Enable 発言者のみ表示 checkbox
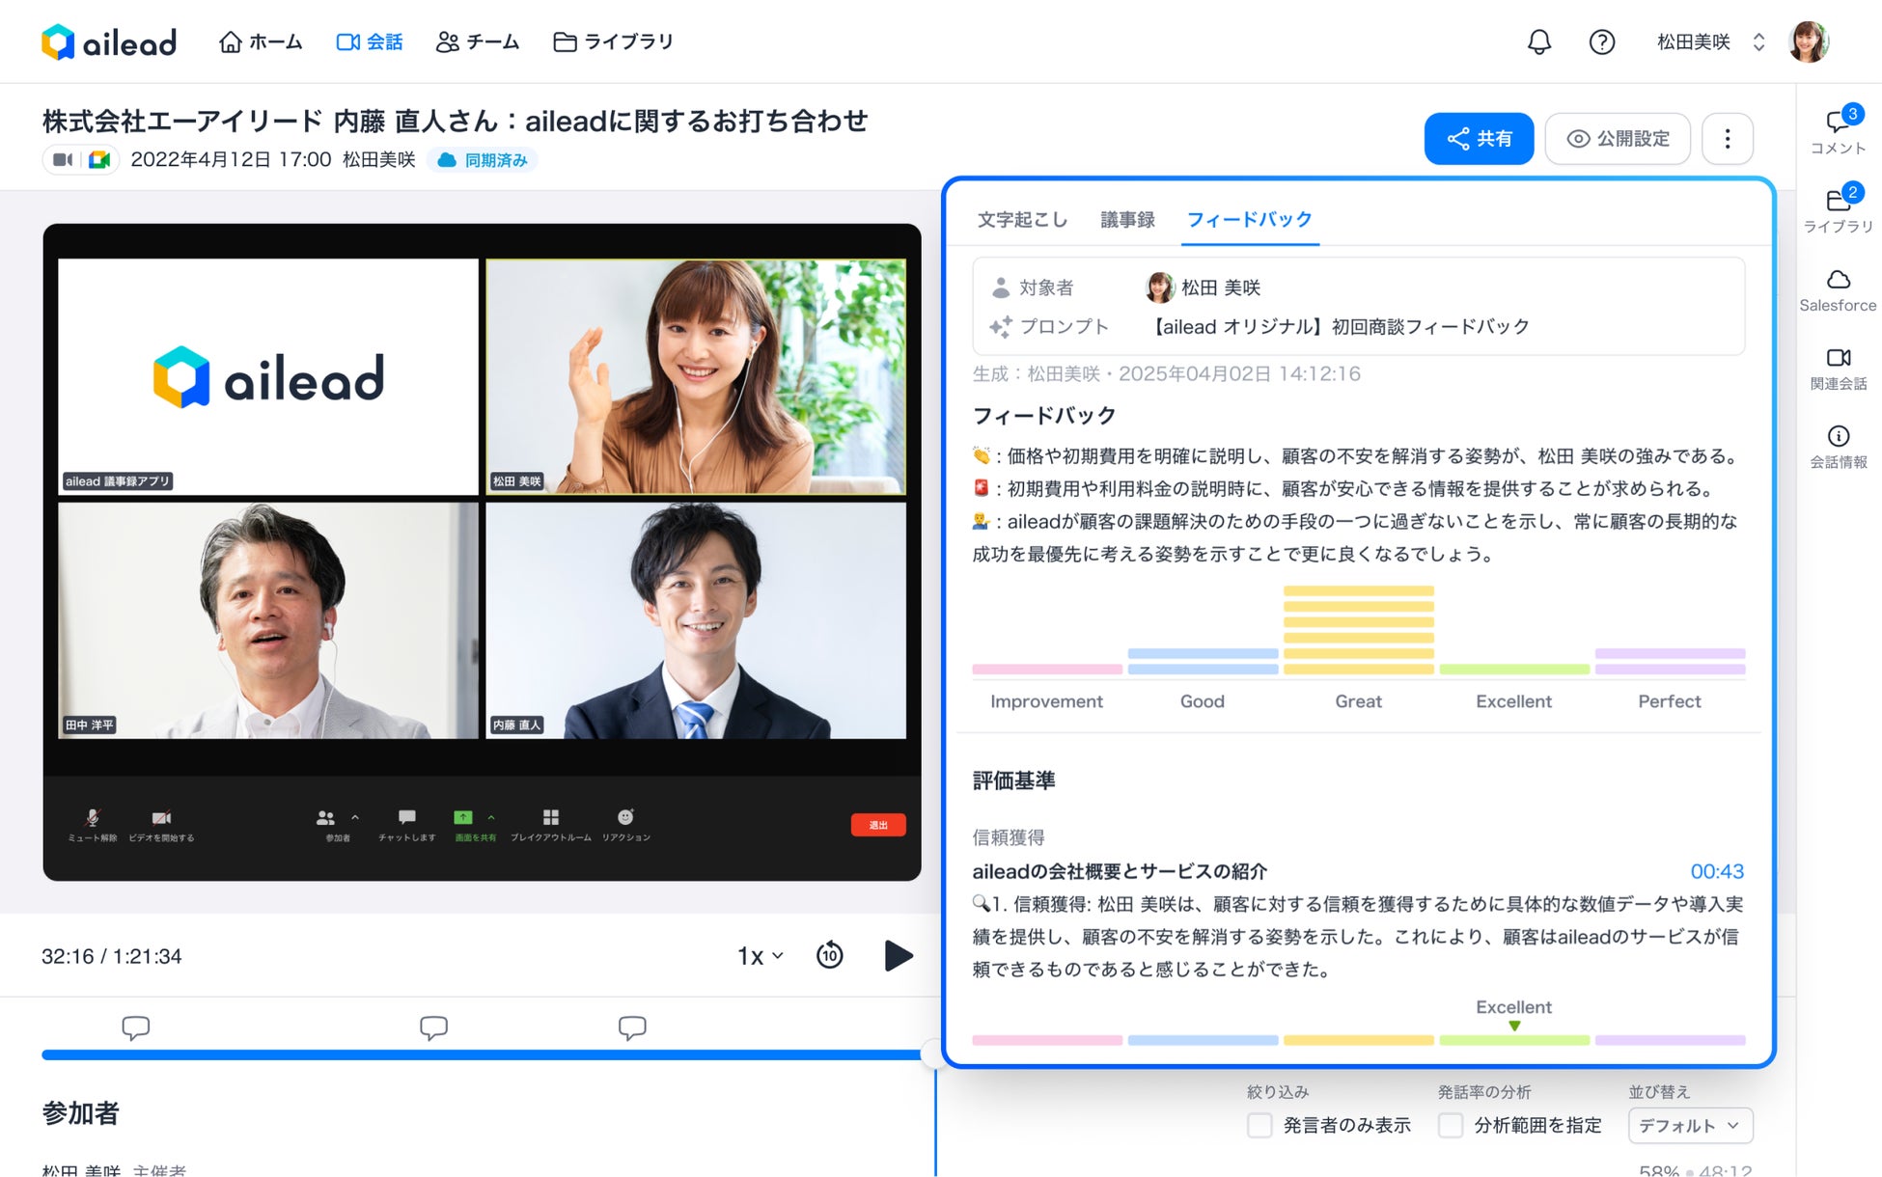The image size is (1882, 1177). (x=1259, y=1125)
